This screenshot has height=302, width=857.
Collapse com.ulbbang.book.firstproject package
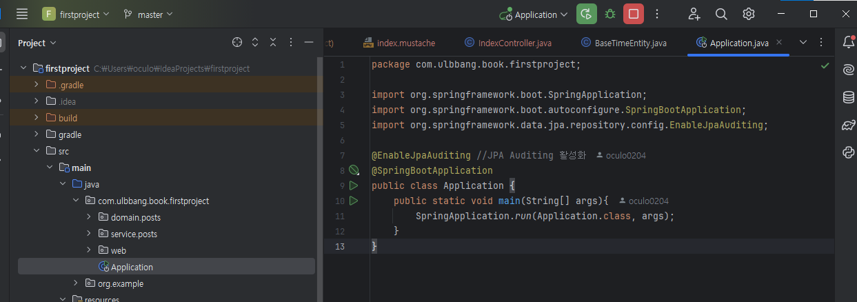click(76, 201)
